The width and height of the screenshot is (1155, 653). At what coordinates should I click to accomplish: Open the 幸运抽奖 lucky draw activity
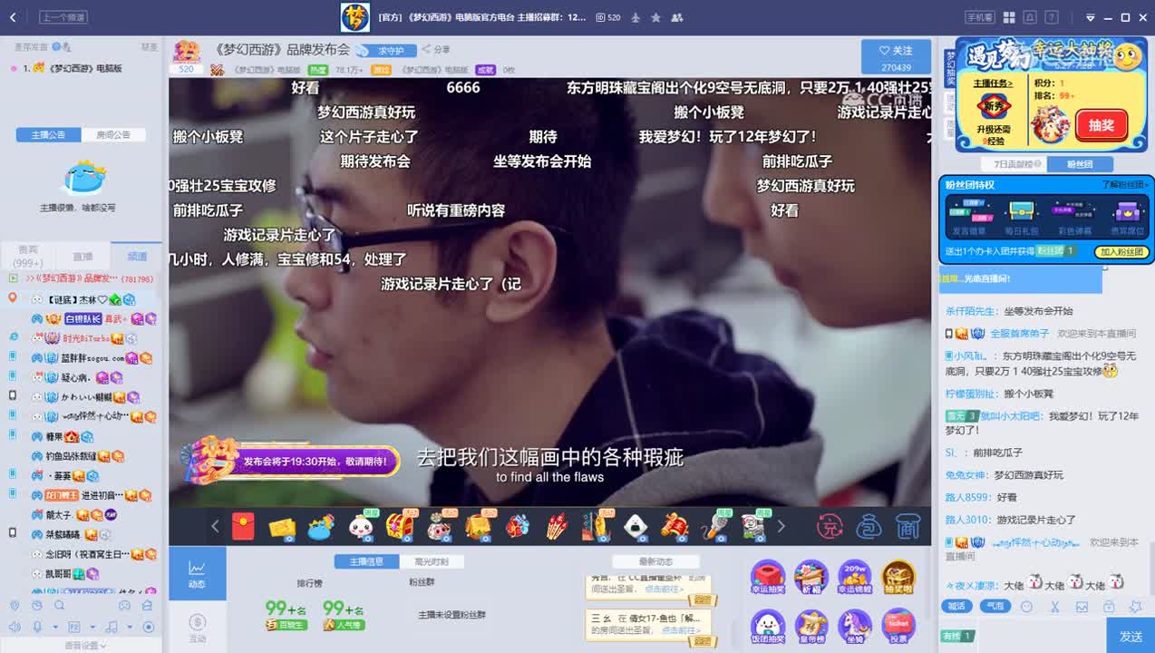(x=768, y=579)
